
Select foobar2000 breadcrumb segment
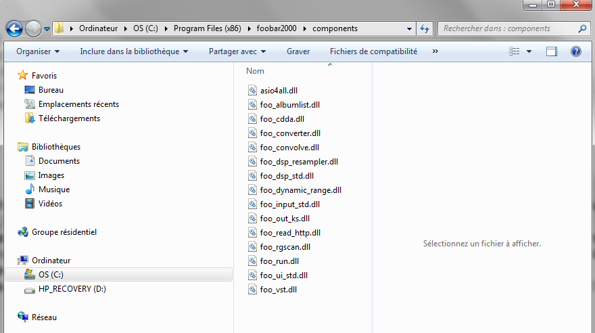tap(277, 28)
